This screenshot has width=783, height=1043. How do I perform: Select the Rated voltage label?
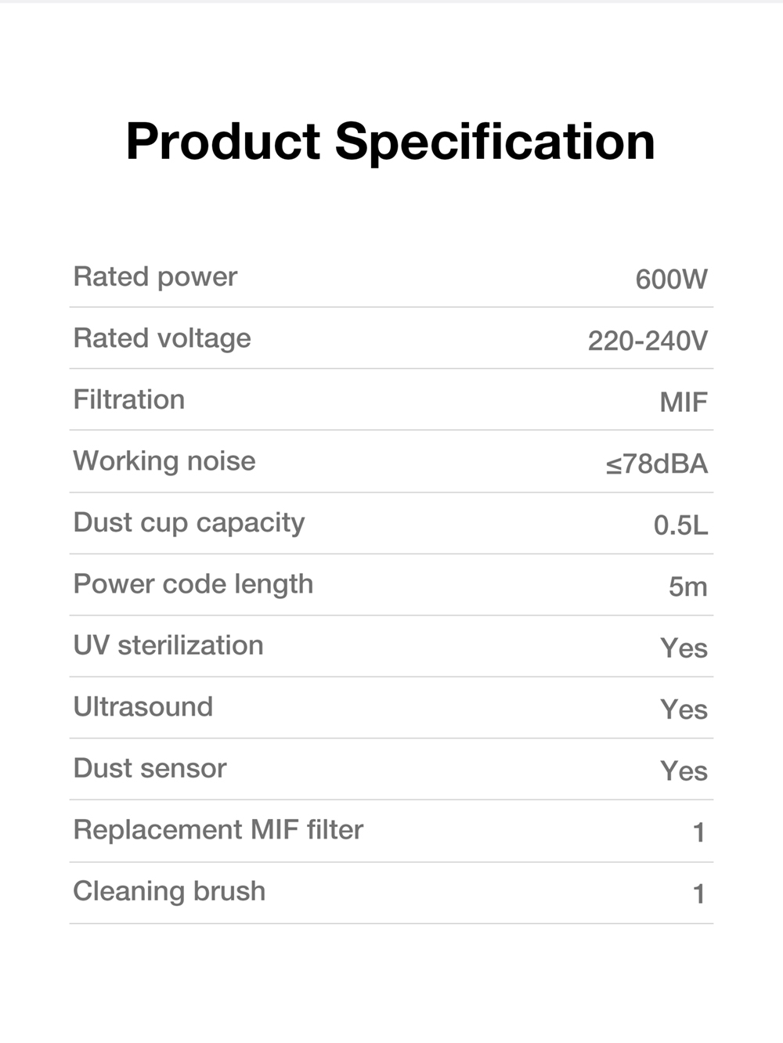pos(162,339)
